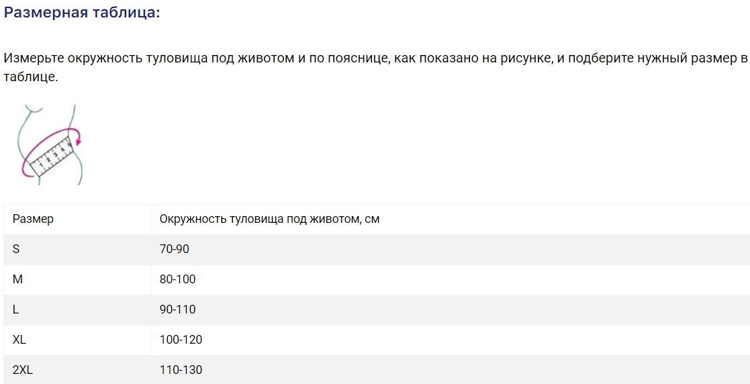This screenshot has height=384, width=750.
Task: Click the "Размер" column header
Action: tap(33, 219)
